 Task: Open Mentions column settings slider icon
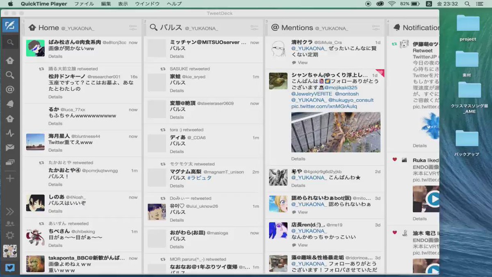(376, 28)
